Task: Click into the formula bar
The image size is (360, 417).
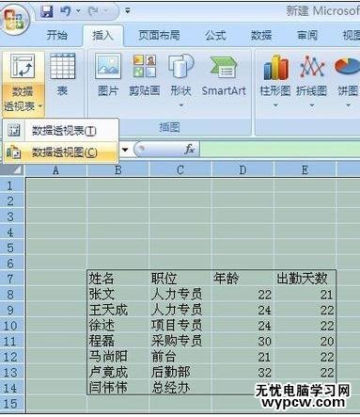Action: 280,149
